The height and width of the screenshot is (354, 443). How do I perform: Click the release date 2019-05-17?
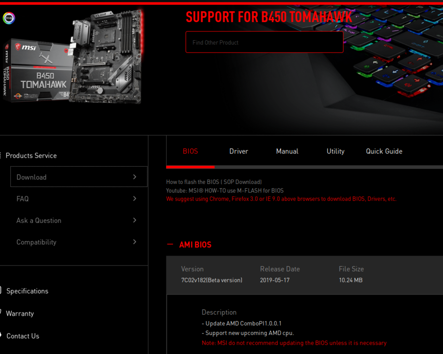275,280
